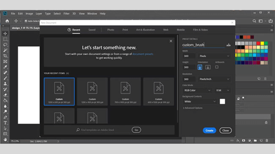Open the RGB Color mode dropdown
Screen dimensions: 275x154
197,90
